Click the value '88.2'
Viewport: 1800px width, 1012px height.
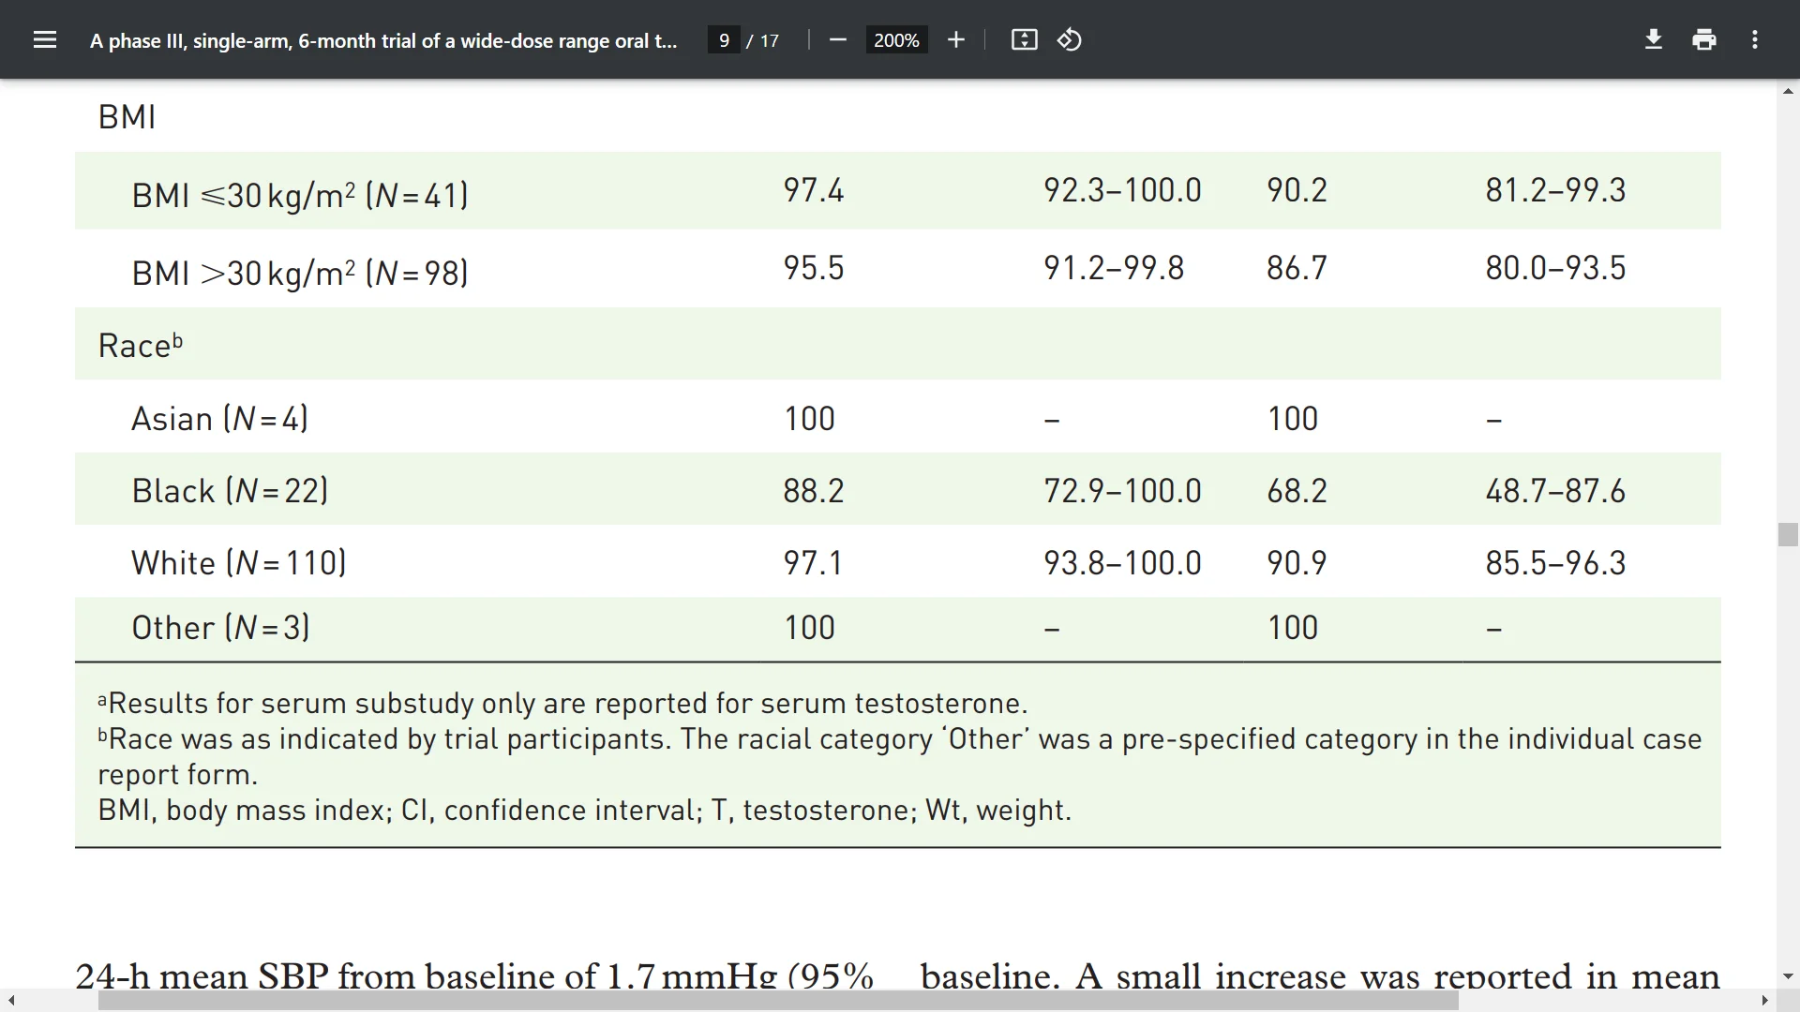[814, 491]
